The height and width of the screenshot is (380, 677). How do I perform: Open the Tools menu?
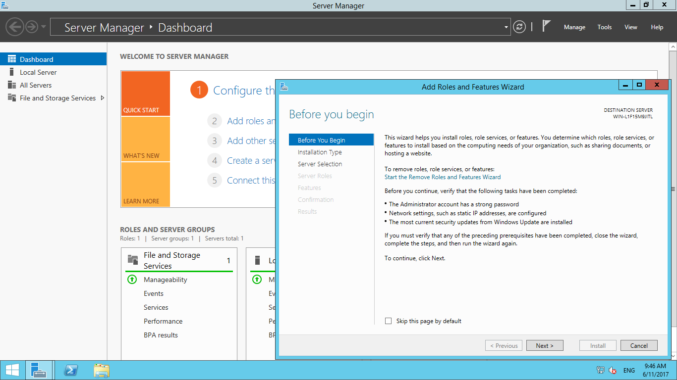point(605,27)
